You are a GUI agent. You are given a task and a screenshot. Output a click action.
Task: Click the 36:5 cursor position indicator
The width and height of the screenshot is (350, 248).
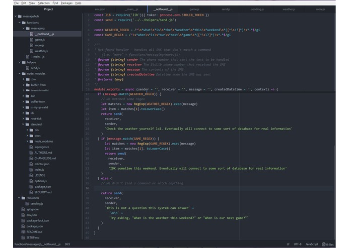click(x=67, y=244)
